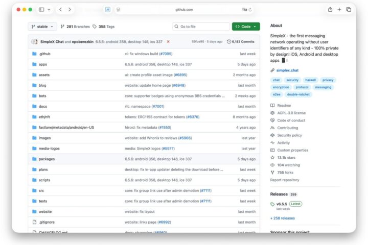
Task: Open the simplex.chat website link
Action: point(287,70)
